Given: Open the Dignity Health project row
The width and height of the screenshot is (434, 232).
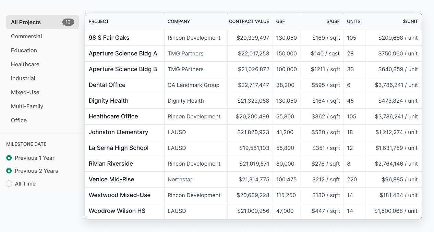Looking at the screenshot, I should pyautogui.click(x=108, y=101).
